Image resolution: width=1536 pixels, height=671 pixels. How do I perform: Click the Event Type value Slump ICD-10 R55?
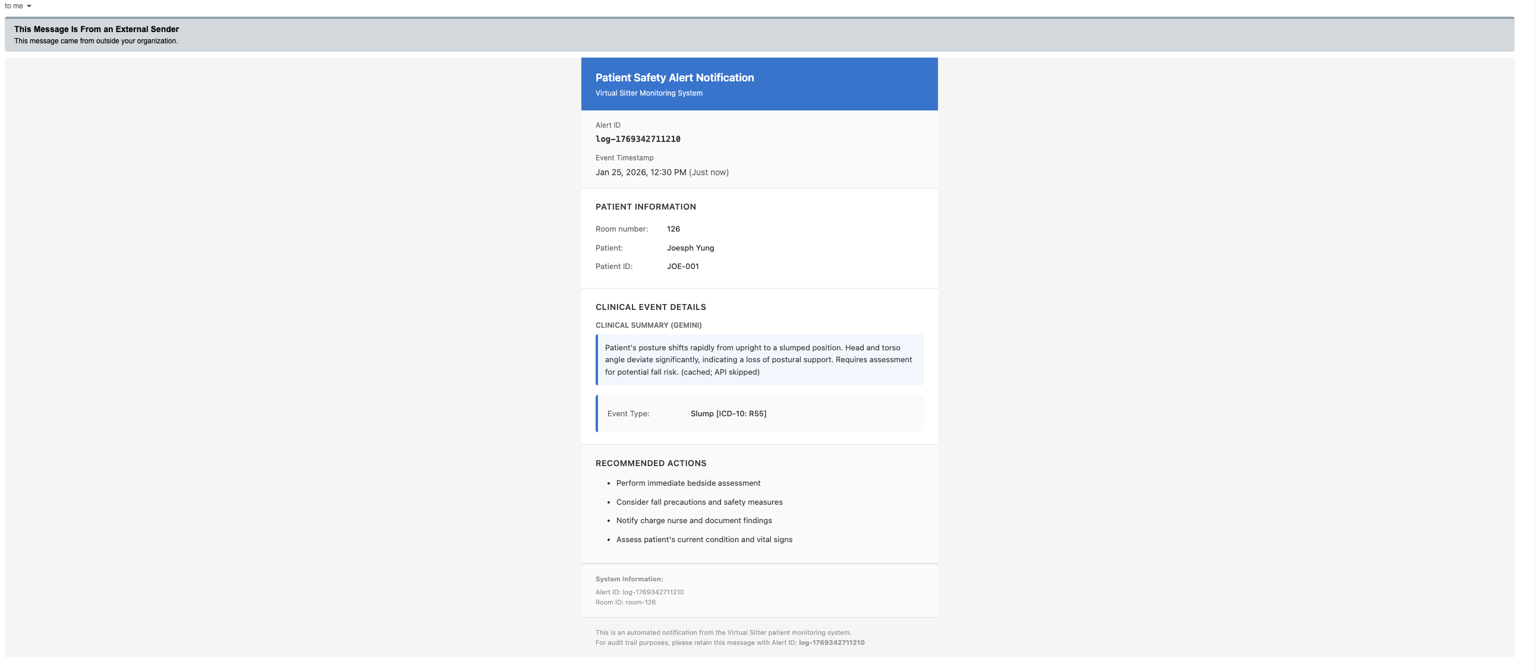pyautogui.click(x=728, y=413)
